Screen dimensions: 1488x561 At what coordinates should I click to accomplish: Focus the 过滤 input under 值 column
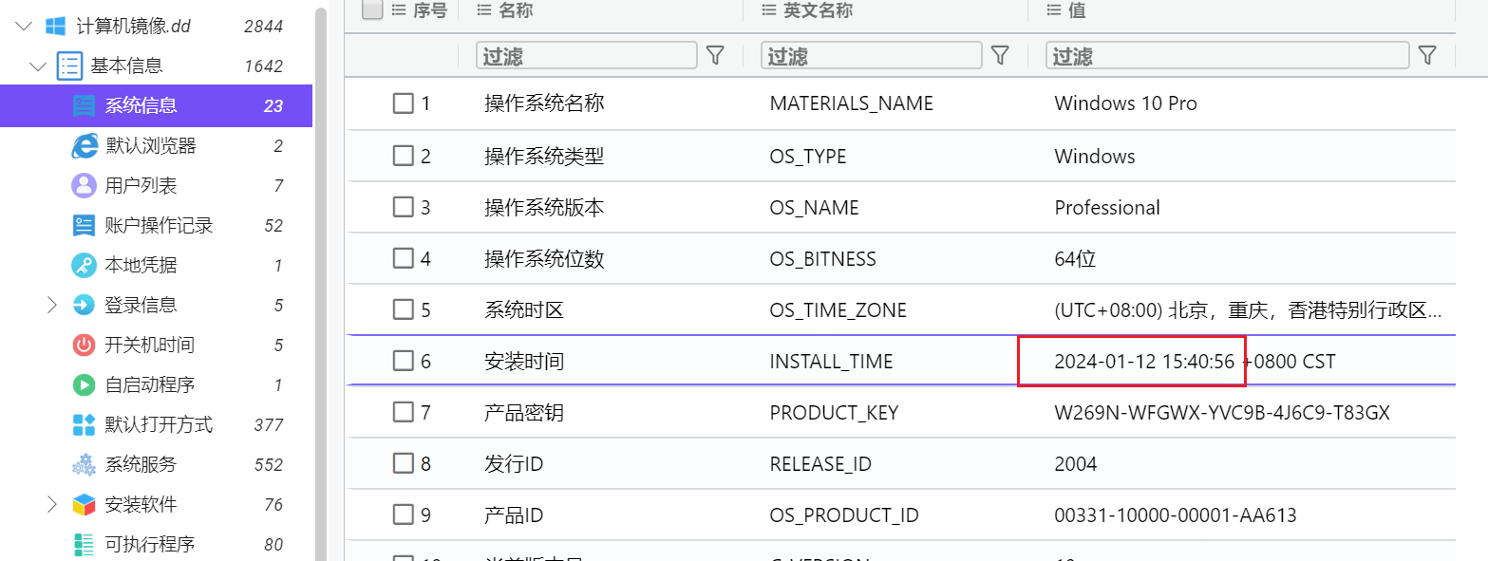(1228, 56)
